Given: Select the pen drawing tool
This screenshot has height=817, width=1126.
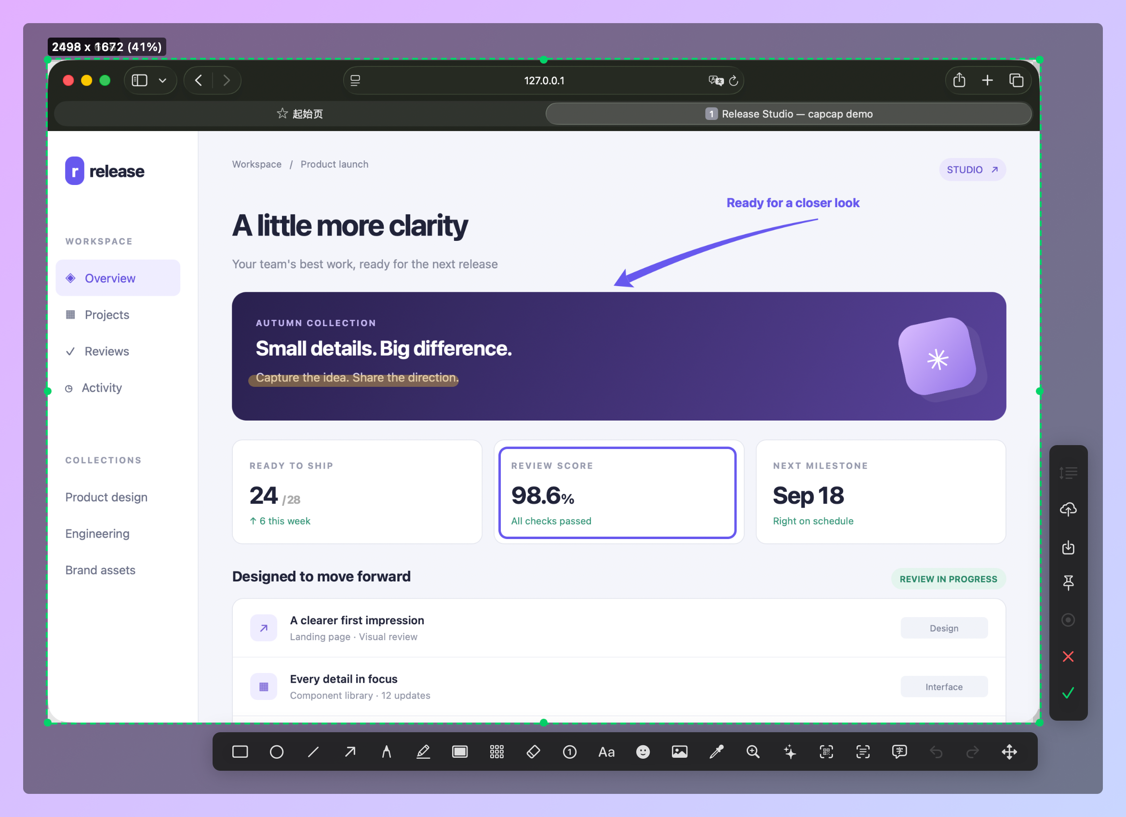Looking at the screenshot, I should click(x=386, y=751).
